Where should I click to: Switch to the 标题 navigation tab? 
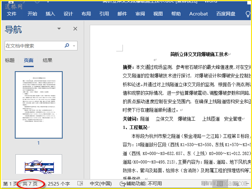tap(10, 60)
